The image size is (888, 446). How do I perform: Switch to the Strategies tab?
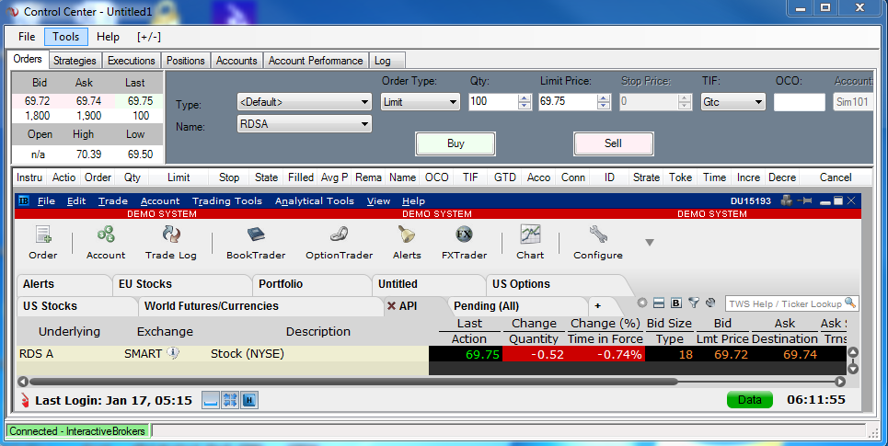pyautogui.click(x=75, y=61)
